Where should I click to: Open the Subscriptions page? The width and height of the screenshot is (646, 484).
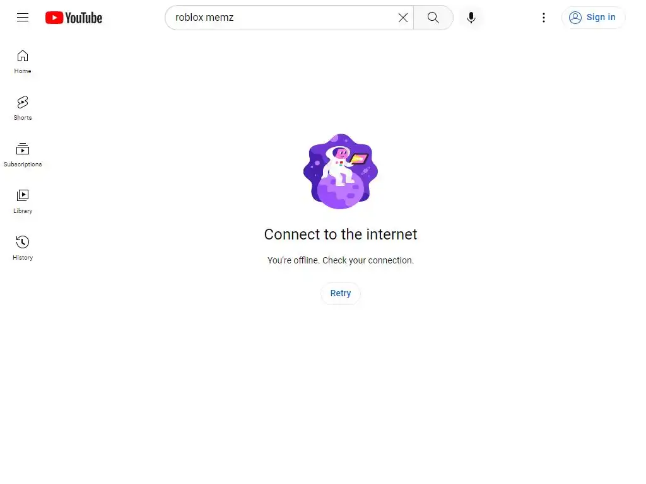23,155
